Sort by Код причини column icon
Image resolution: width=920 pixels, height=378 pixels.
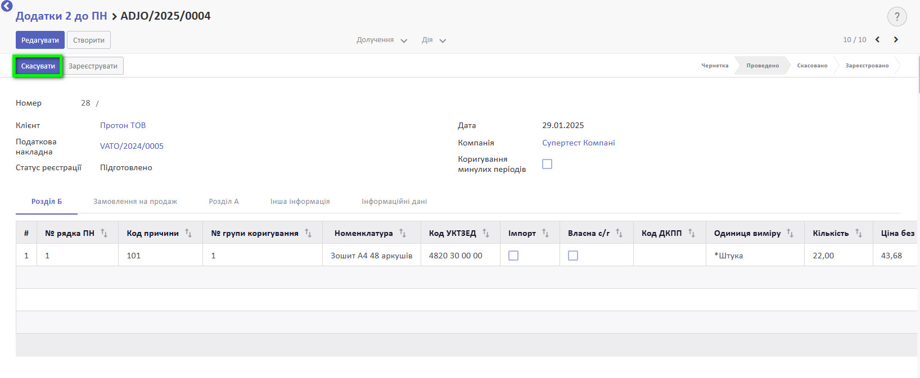point(188,233)
